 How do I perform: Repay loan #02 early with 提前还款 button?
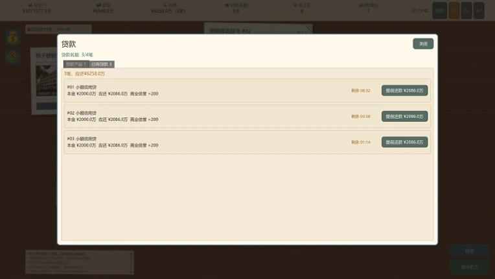point(404,116)
